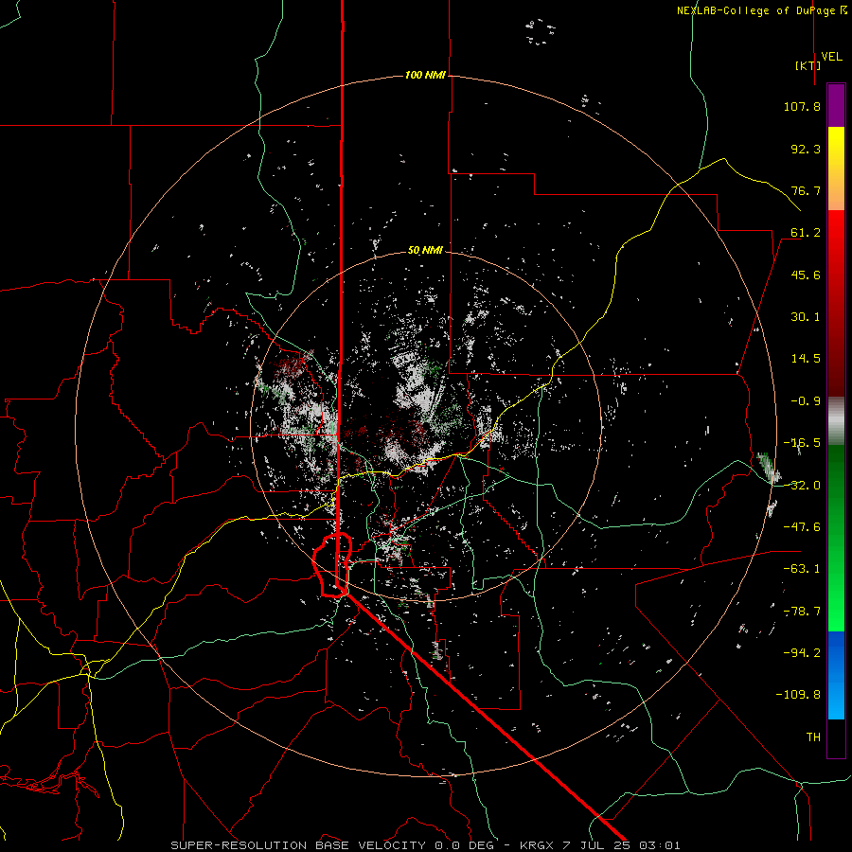Screen dimensions: 852x852
Task: Pick the black TH segment of color bar
Action: 836,737
